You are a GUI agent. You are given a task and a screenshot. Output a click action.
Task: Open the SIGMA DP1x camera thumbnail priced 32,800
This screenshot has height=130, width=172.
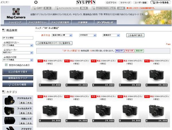103,75
